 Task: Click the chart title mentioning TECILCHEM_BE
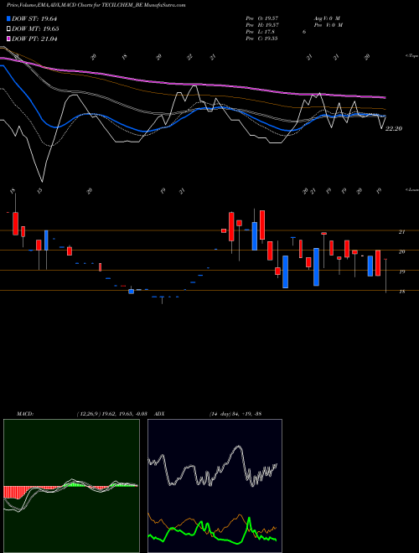click(x=96, y=5)
